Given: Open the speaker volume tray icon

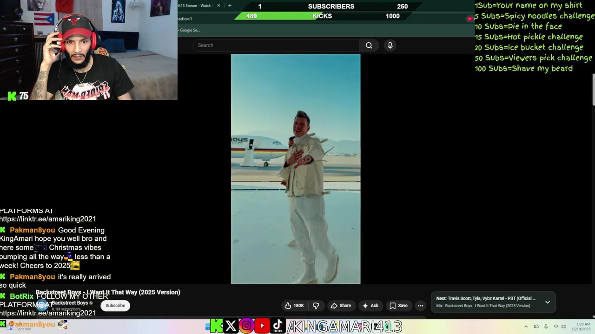Looking at the screenshot, I should point(564,327).
